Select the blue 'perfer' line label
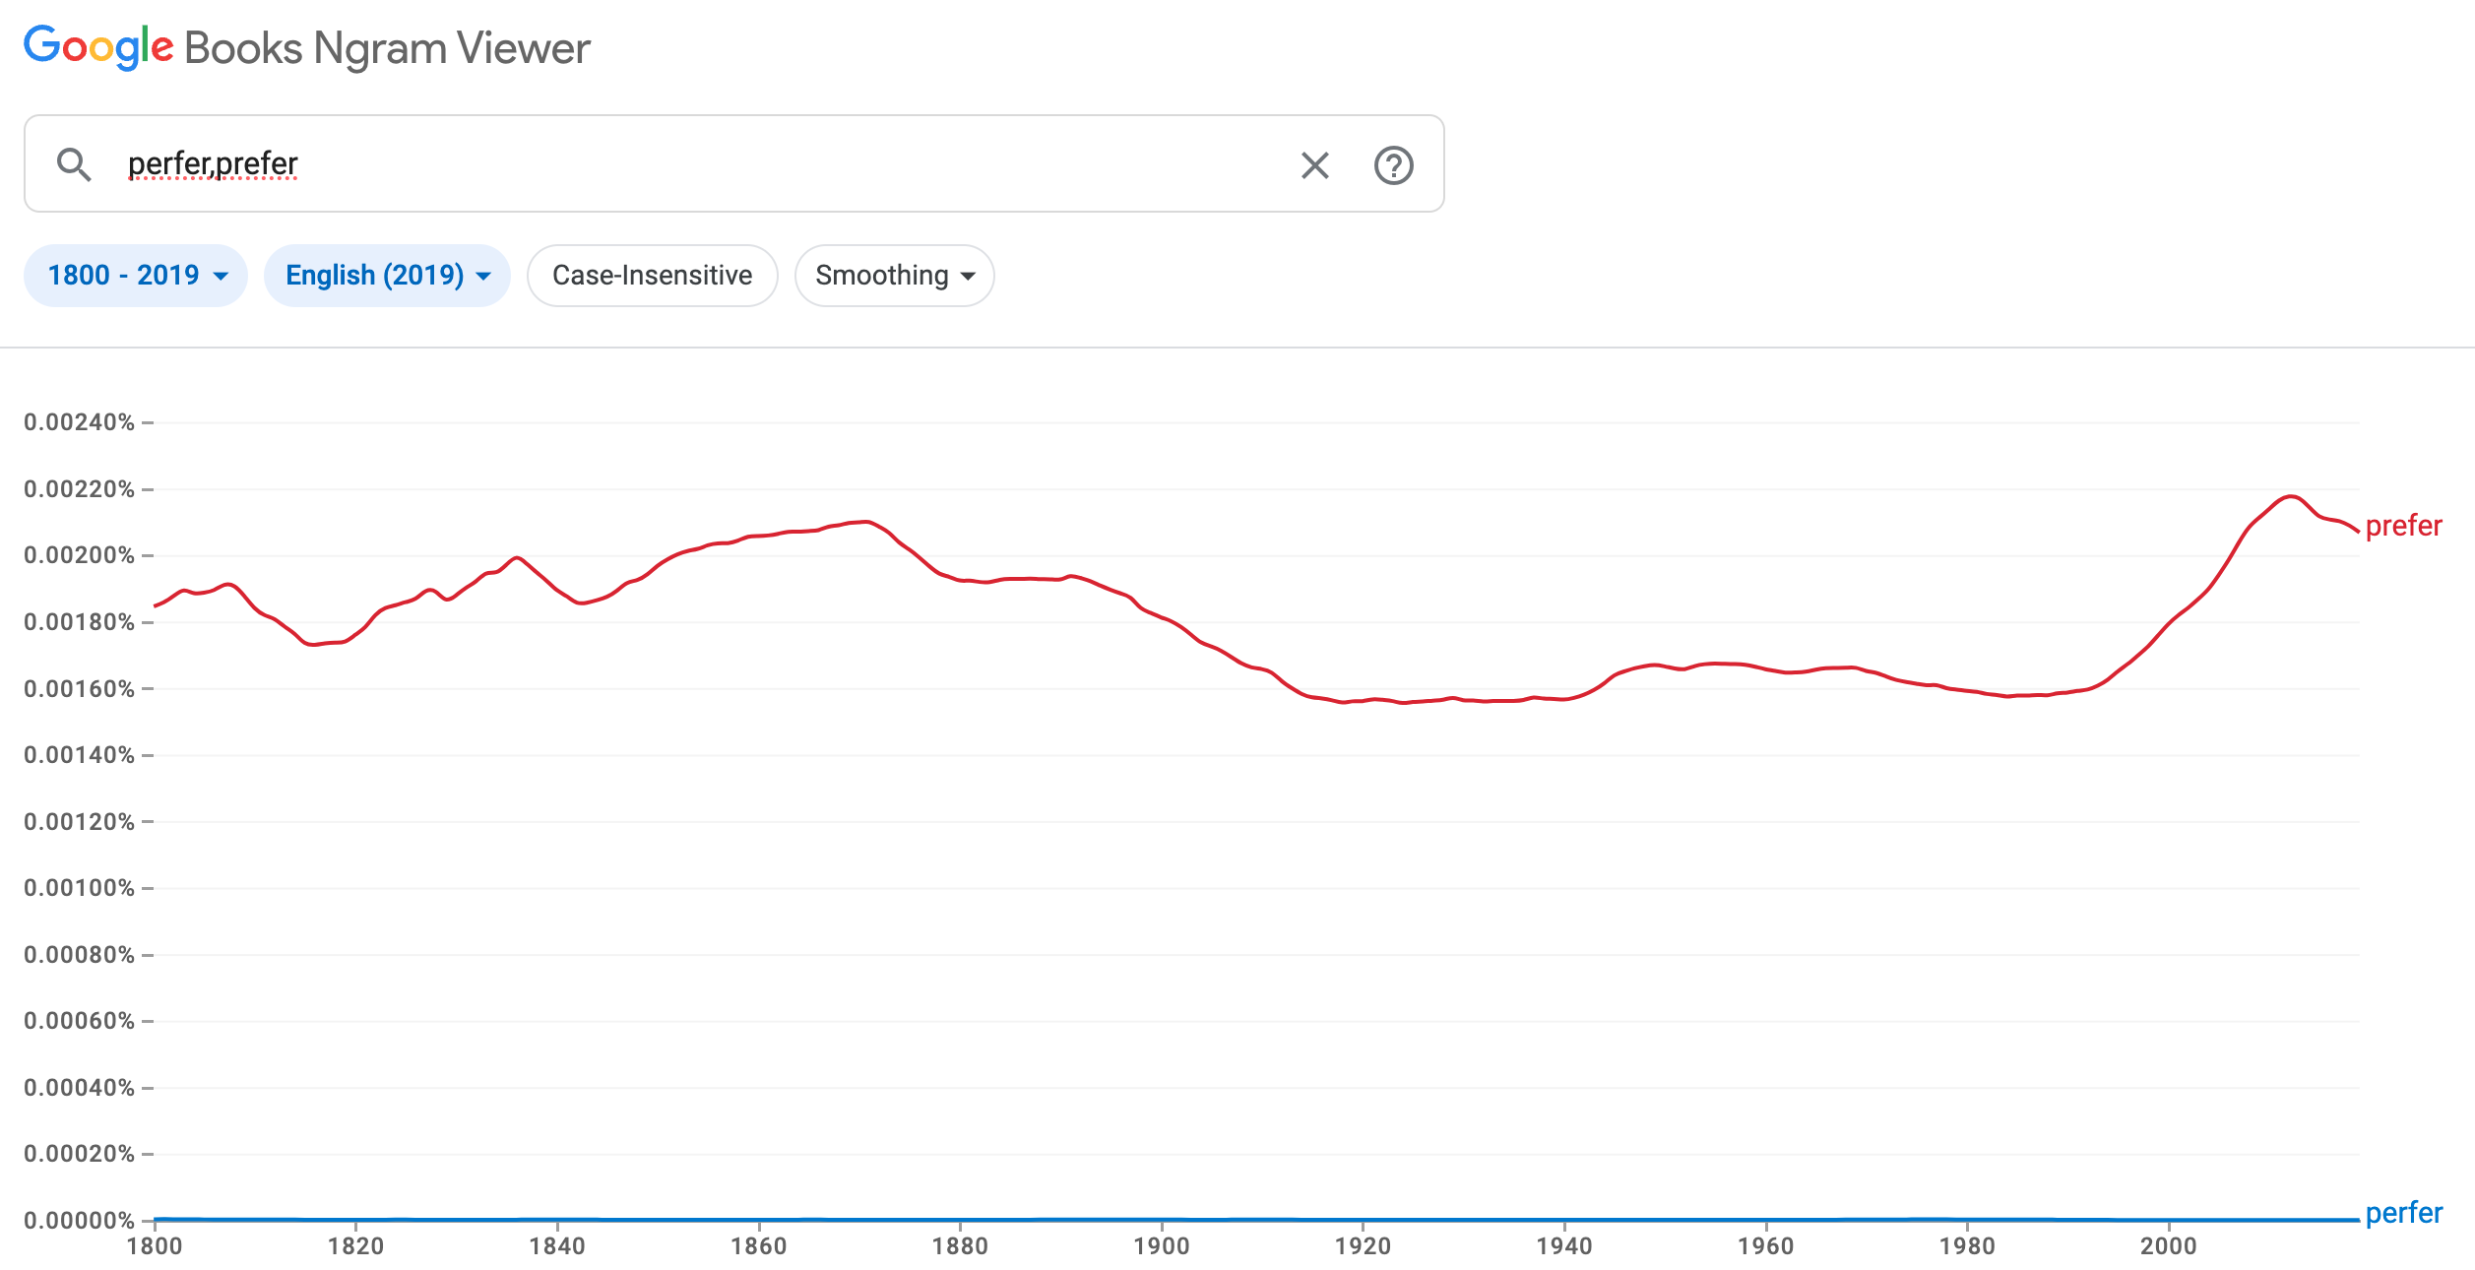Screen dimensions: 2475x1270 tap(2403, 1213)
